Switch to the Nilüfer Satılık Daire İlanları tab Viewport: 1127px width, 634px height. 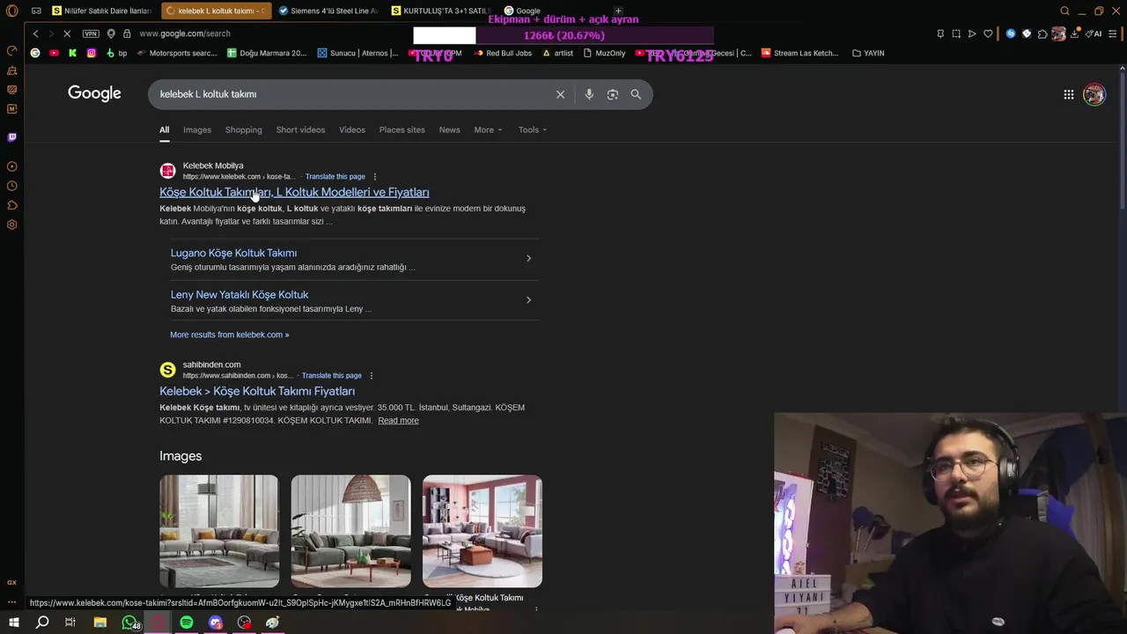coord(102,11)
